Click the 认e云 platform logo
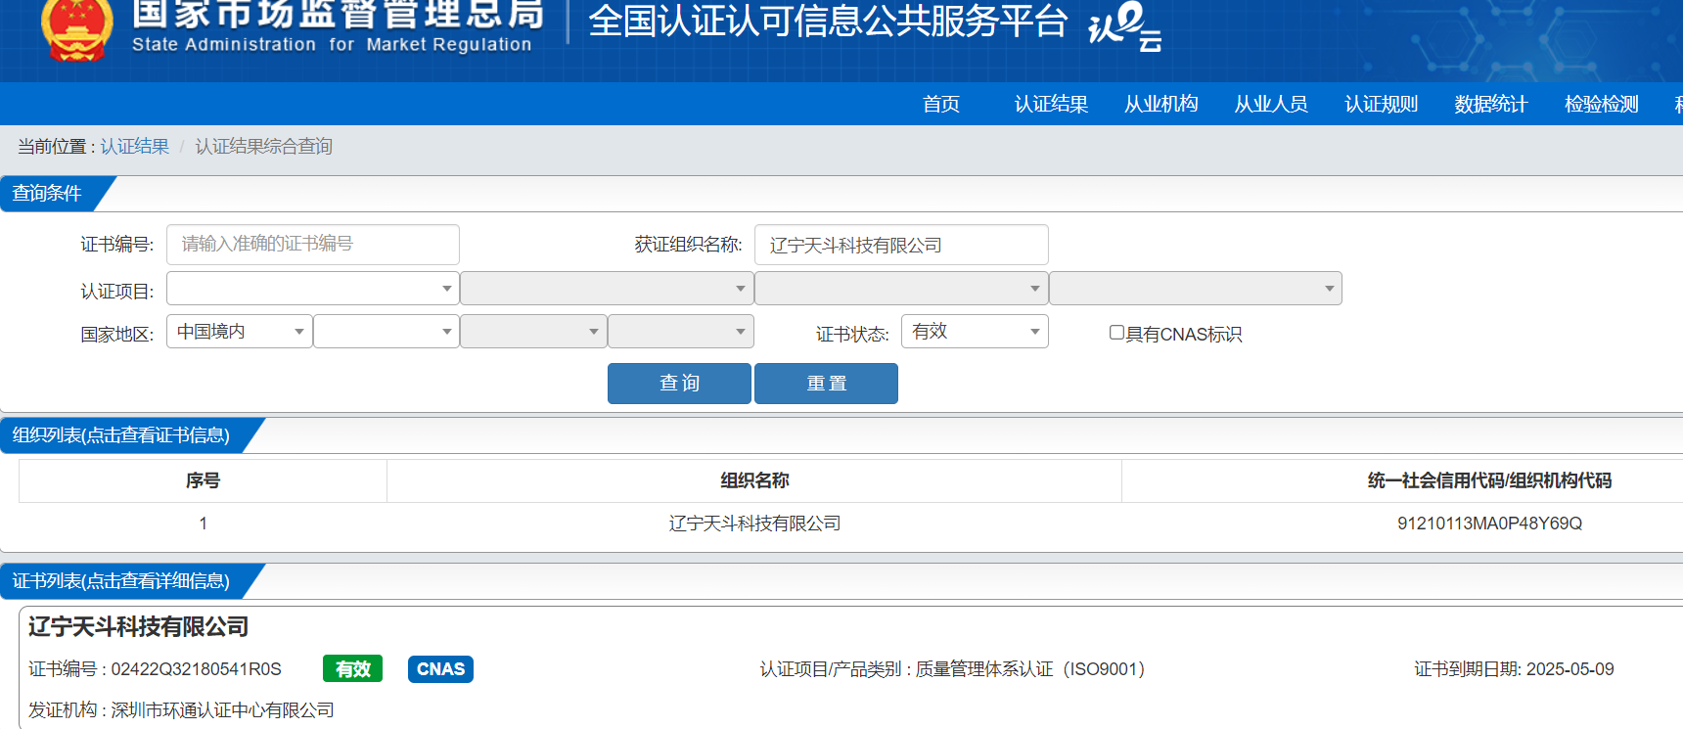 (1125, 25)
